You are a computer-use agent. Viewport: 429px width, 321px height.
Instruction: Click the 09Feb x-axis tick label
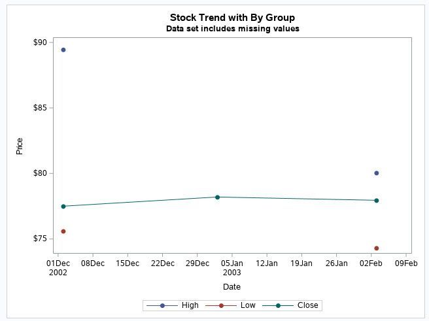tap(406, 263)
